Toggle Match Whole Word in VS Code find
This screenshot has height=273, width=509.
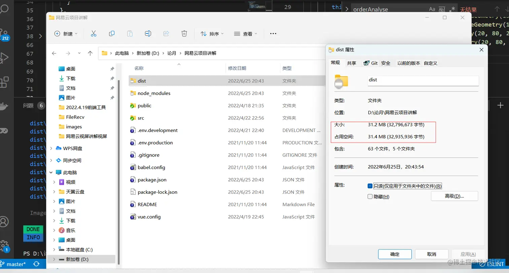(x=442, y=9)
